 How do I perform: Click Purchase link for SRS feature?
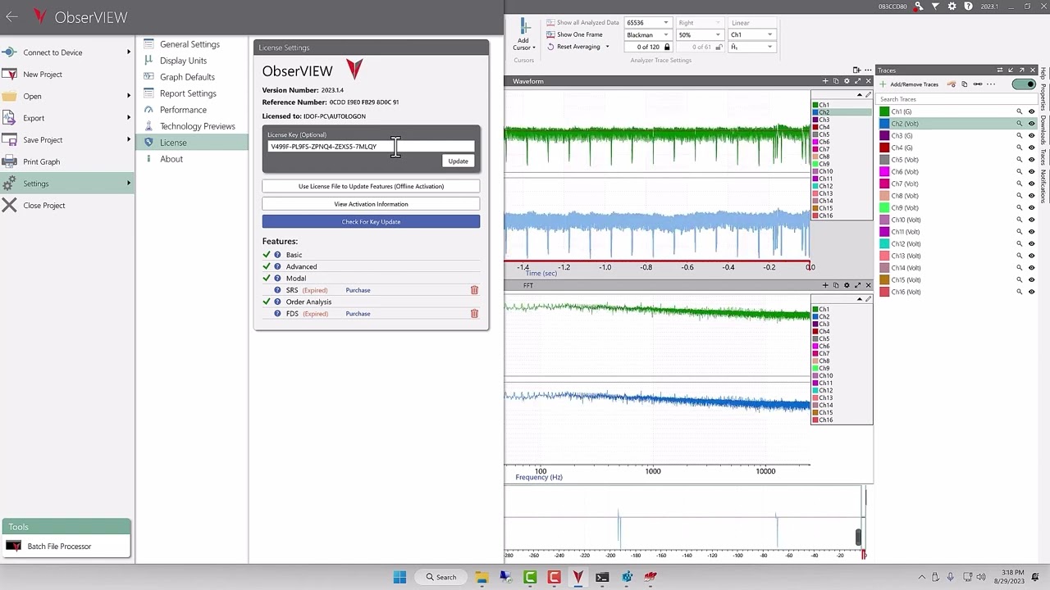coord(358,290)
